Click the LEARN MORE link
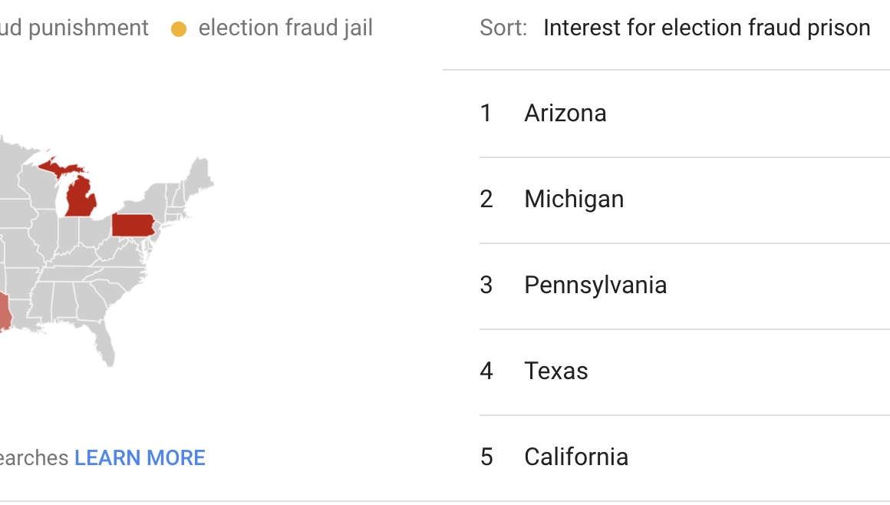The width and height of the screenshot is (890, 505). click(140, 458)
